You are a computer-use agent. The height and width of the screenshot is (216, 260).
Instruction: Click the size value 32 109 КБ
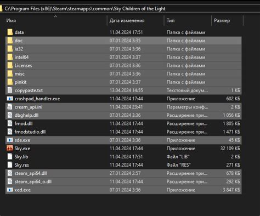[230, 149]
